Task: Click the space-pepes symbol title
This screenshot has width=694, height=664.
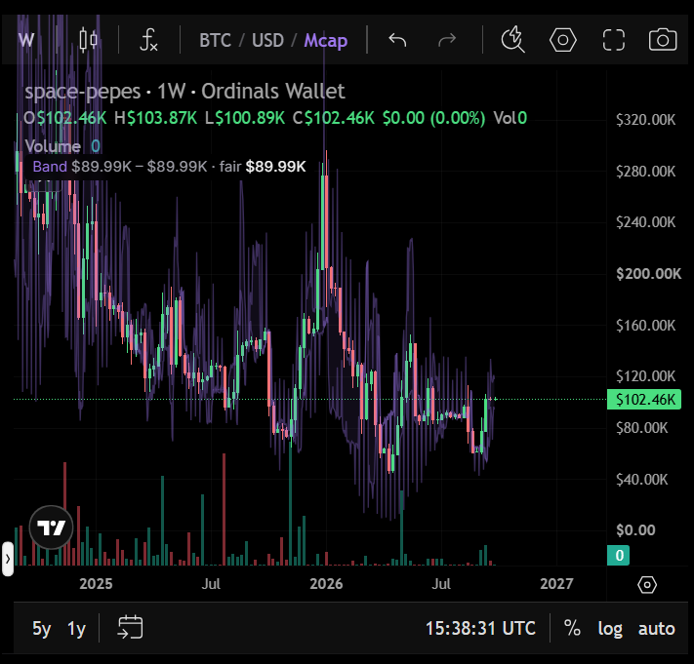Action: click(82, 92)
